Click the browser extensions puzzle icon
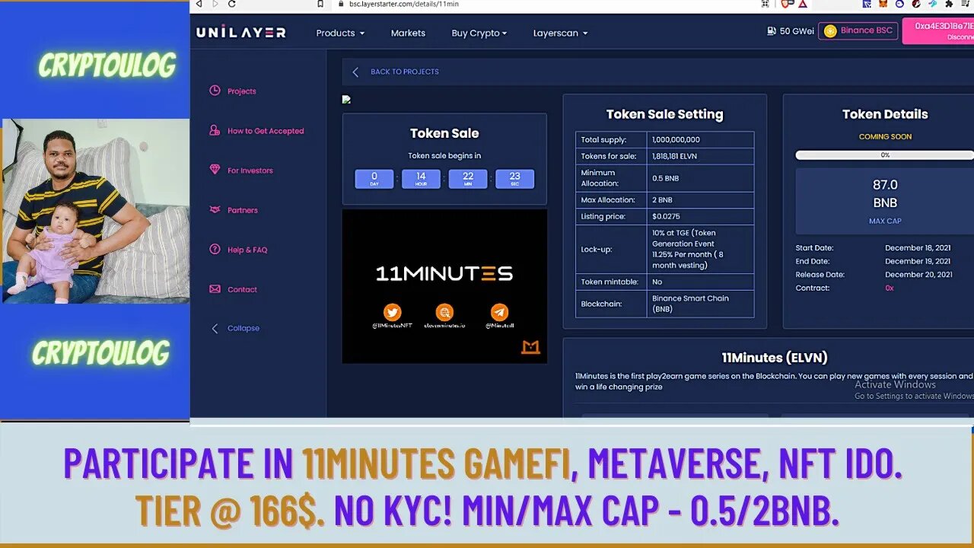 click(x=949, y=5)
